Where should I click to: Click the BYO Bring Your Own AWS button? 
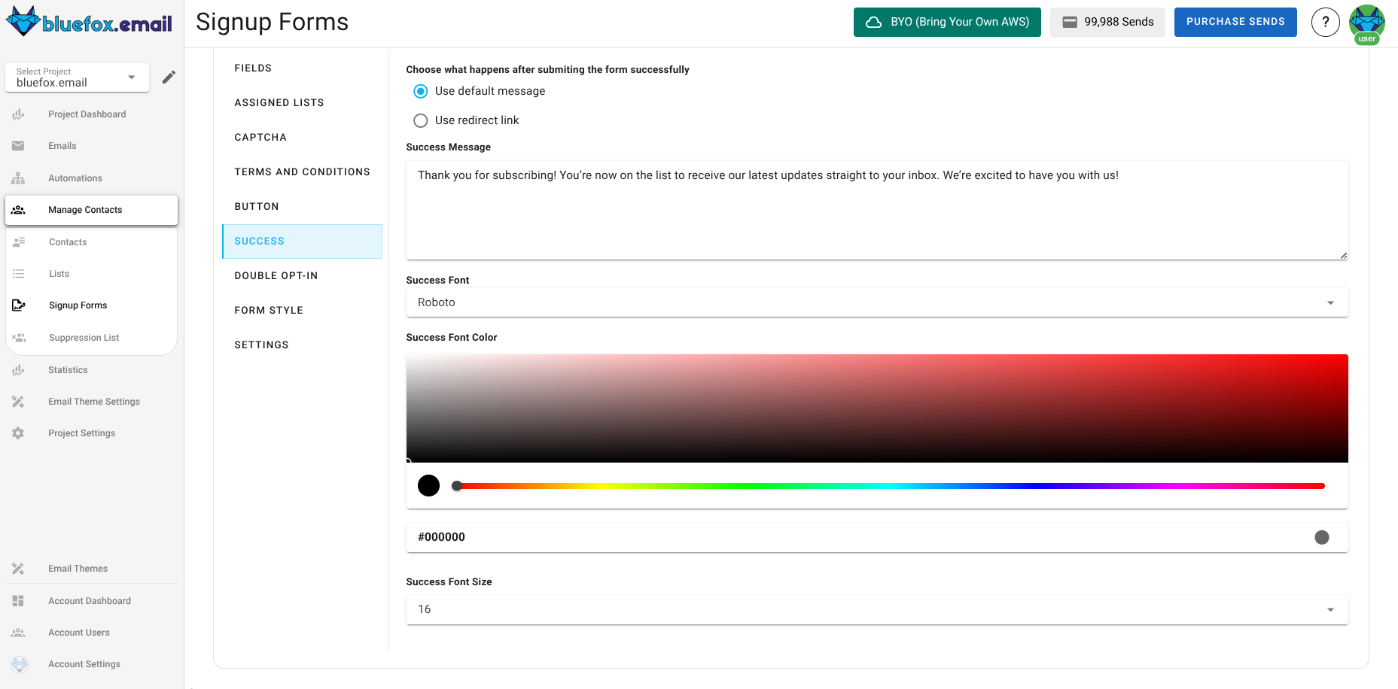[x=946, y=22]
